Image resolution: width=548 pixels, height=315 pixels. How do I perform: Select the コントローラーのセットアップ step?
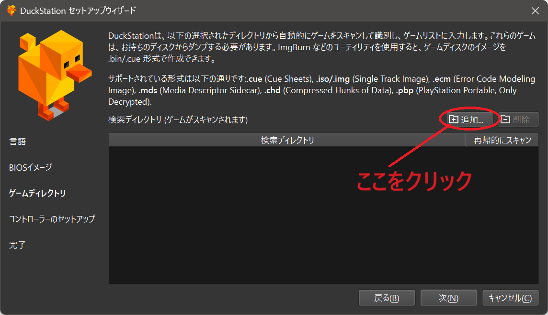tap(52, 219)
